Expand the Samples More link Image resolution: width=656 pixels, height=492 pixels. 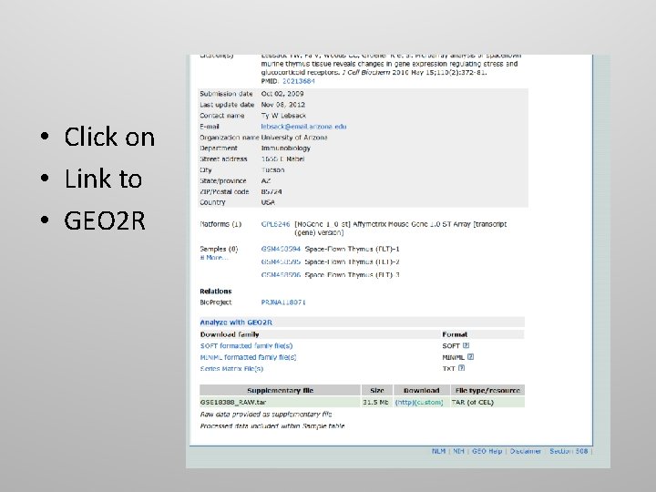click(x=214, y=258)
